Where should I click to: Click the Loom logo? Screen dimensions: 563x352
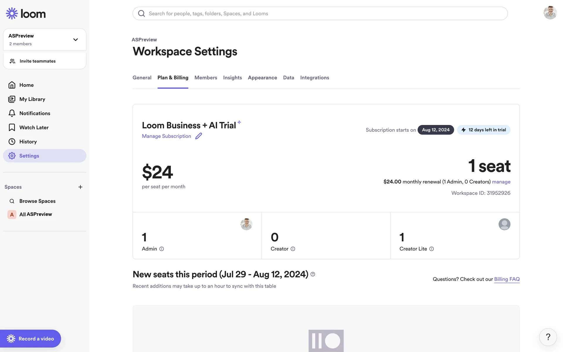pyautogui.click(x=26, y=13)
